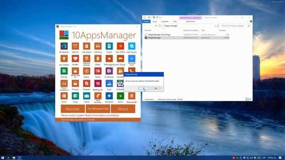Click the Up arrow in File Explorer

point(156,26)
